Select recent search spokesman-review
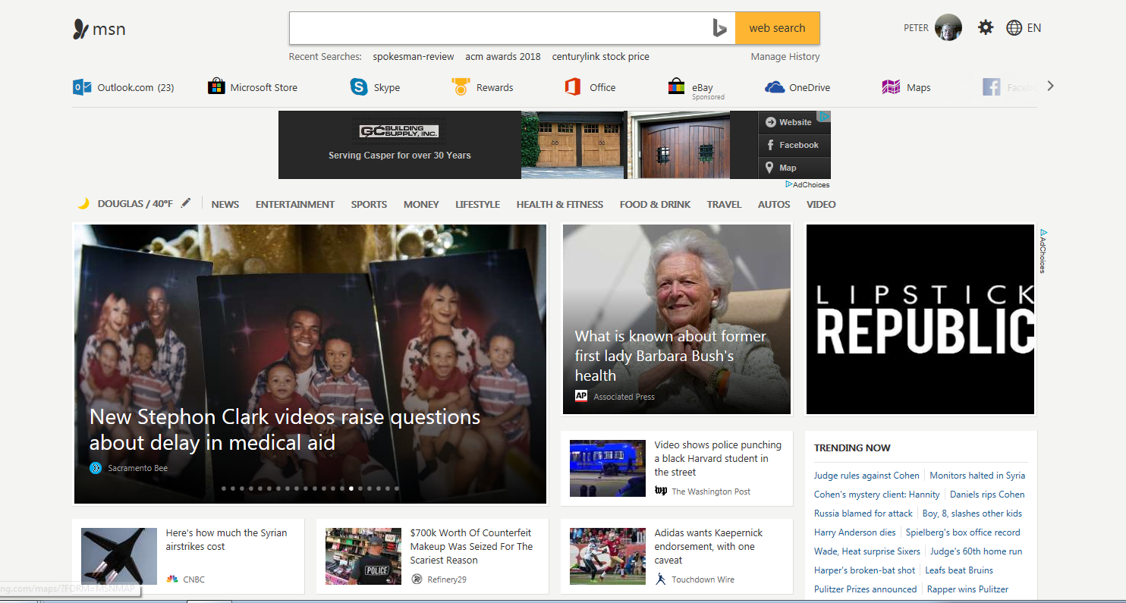Screen dimensions: 1126x603 (414, 56)
